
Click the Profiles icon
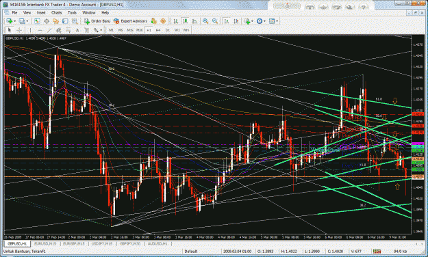[x=22, y=21]
